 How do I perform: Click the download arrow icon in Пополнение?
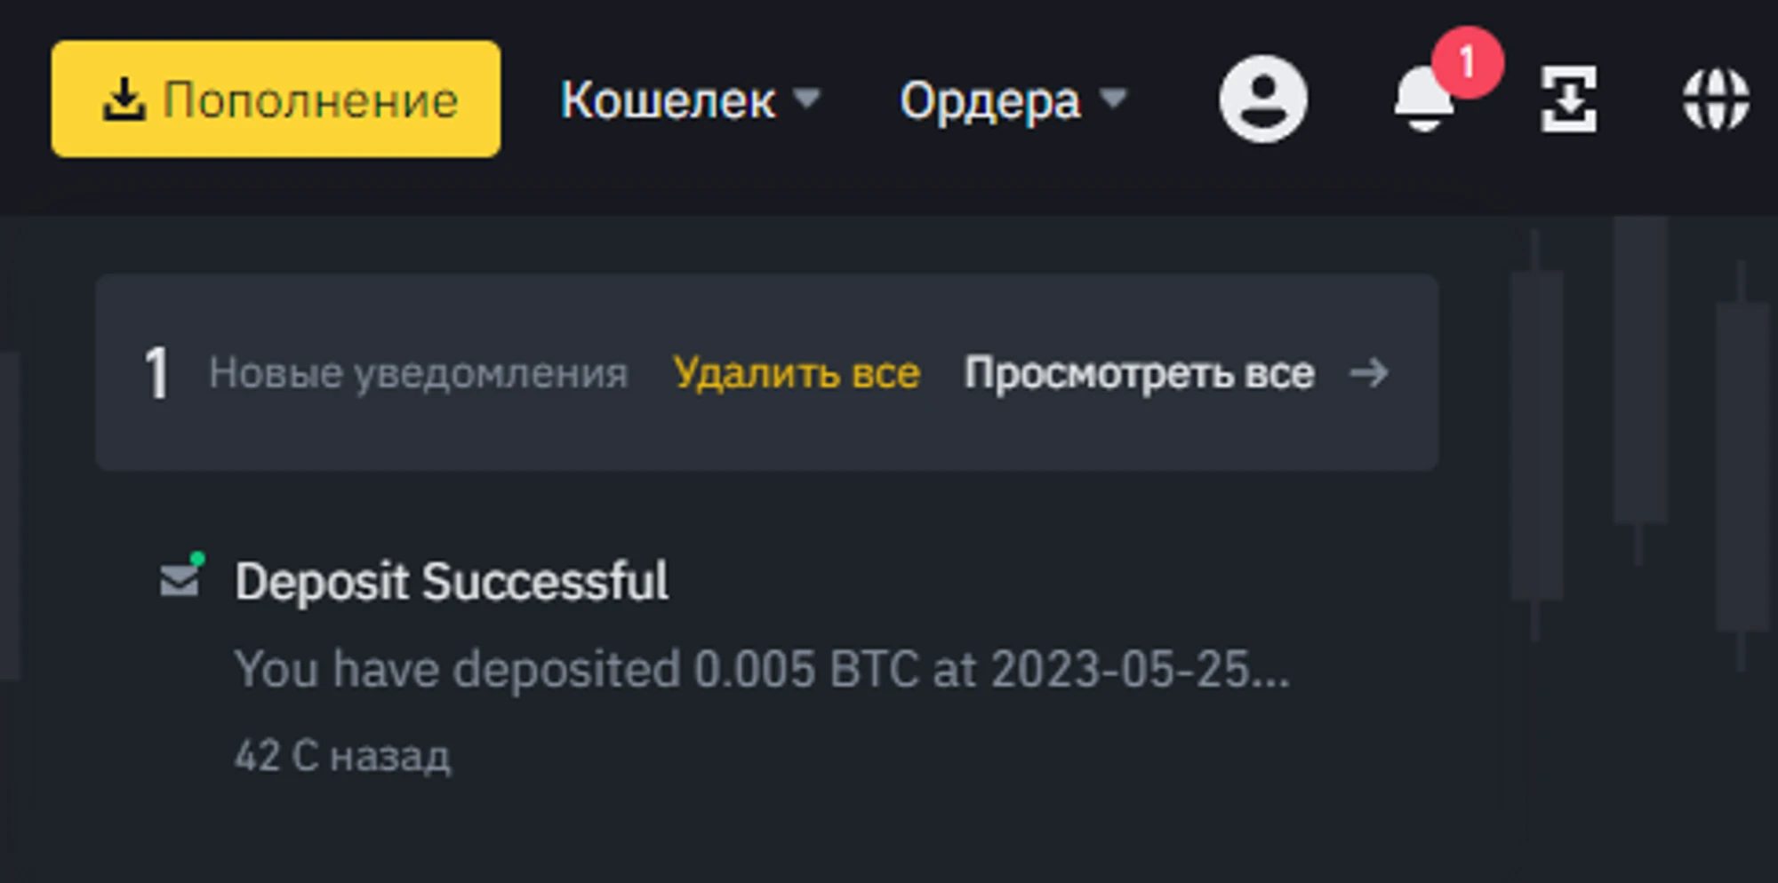pyautogui.click(x=123, y=99)
